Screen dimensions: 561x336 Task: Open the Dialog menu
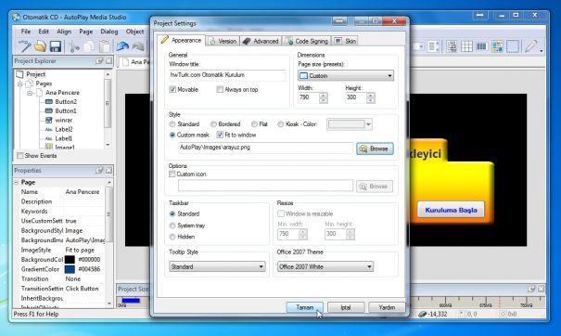(109, 32)
